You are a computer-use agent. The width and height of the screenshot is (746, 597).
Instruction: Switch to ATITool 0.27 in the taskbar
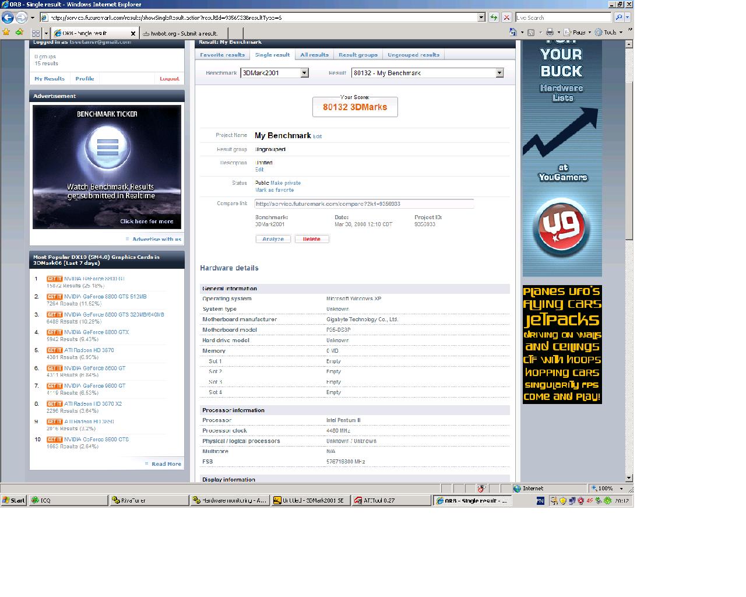point(392,500)
